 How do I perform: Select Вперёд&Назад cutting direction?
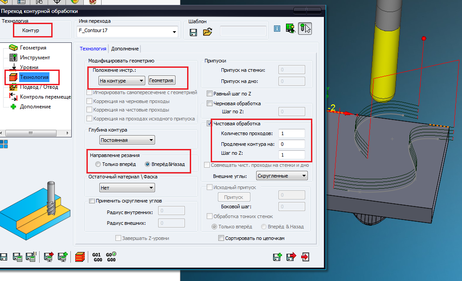pyautogui.click(x=147, y=164)
